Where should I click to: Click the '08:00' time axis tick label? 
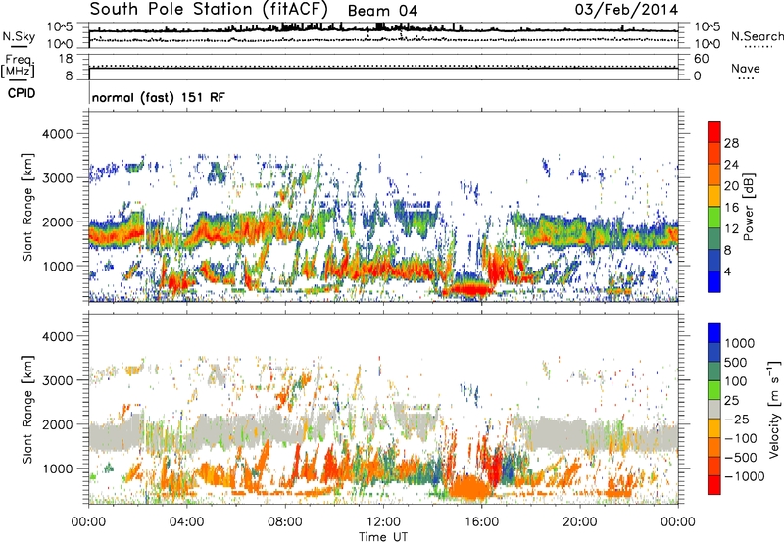[284, 522]
